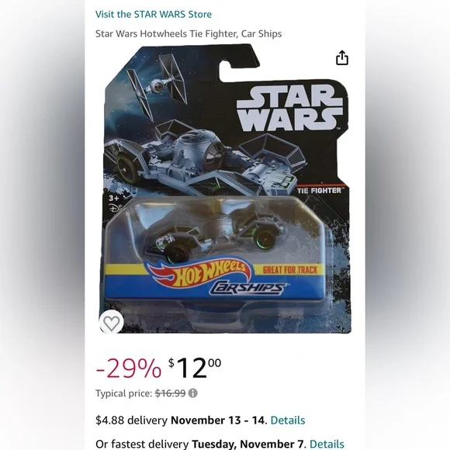This screenshot has width=450, height=450.
Task: Tap the TIE FIGHTER name tag on card
Action: click(319, 191)
